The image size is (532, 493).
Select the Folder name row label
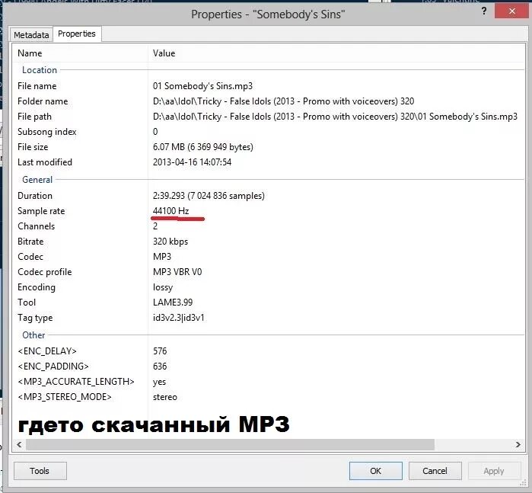(43, 101)
